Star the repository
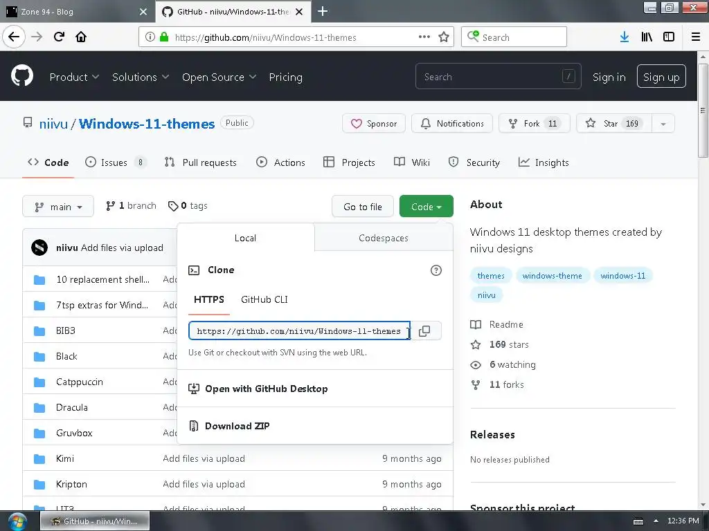This screenshot has width=709, height=531. 614,123
